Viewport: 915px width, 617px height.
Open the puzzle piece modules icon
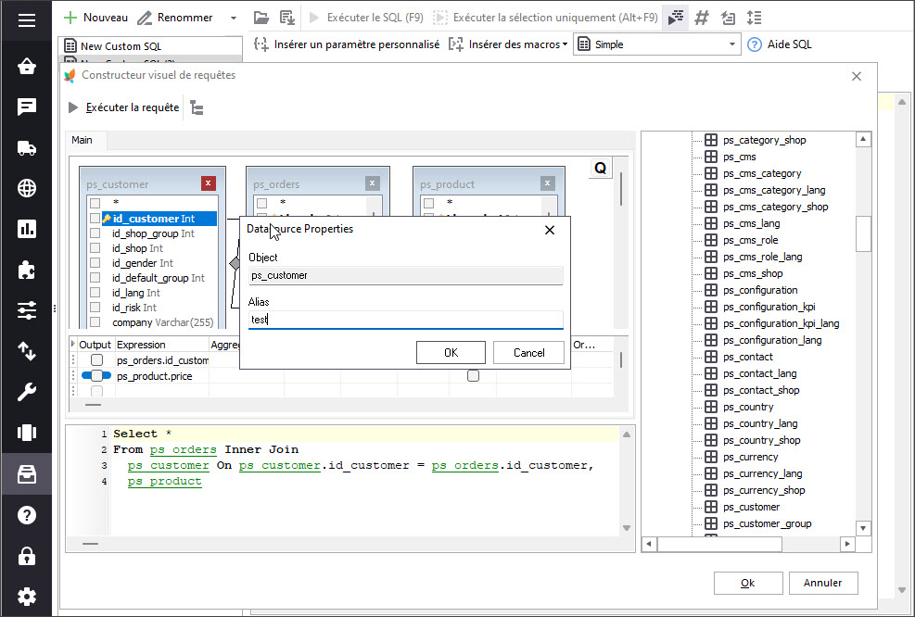[x=27, y=270]
